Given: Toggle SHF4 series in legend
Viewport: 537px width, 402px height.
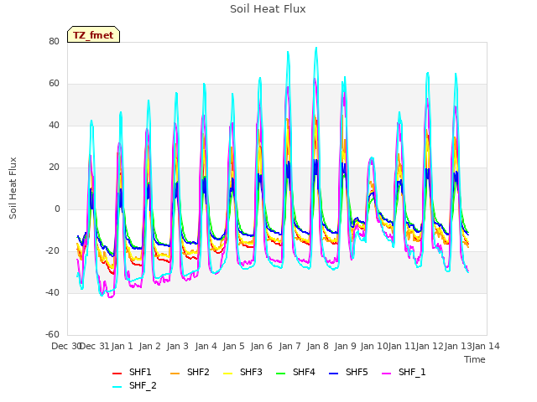Looking at the screenshot, I should pos(295,372).
